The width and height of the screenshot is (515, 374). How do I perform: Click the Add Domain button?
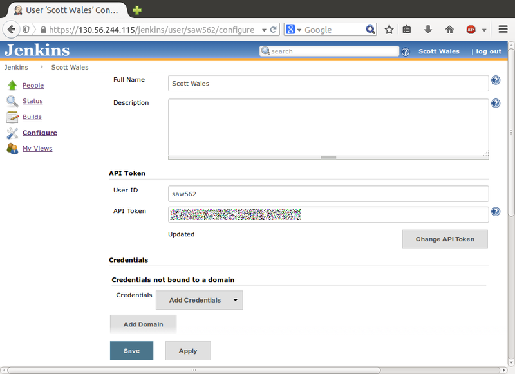(143, 324)
